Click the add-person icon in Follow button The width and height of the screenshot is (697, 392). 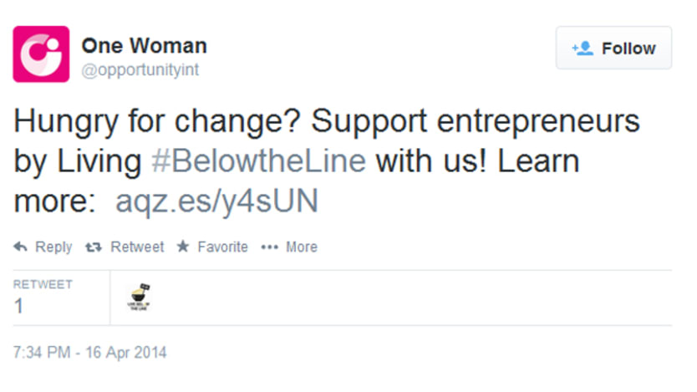click(583, 48)
